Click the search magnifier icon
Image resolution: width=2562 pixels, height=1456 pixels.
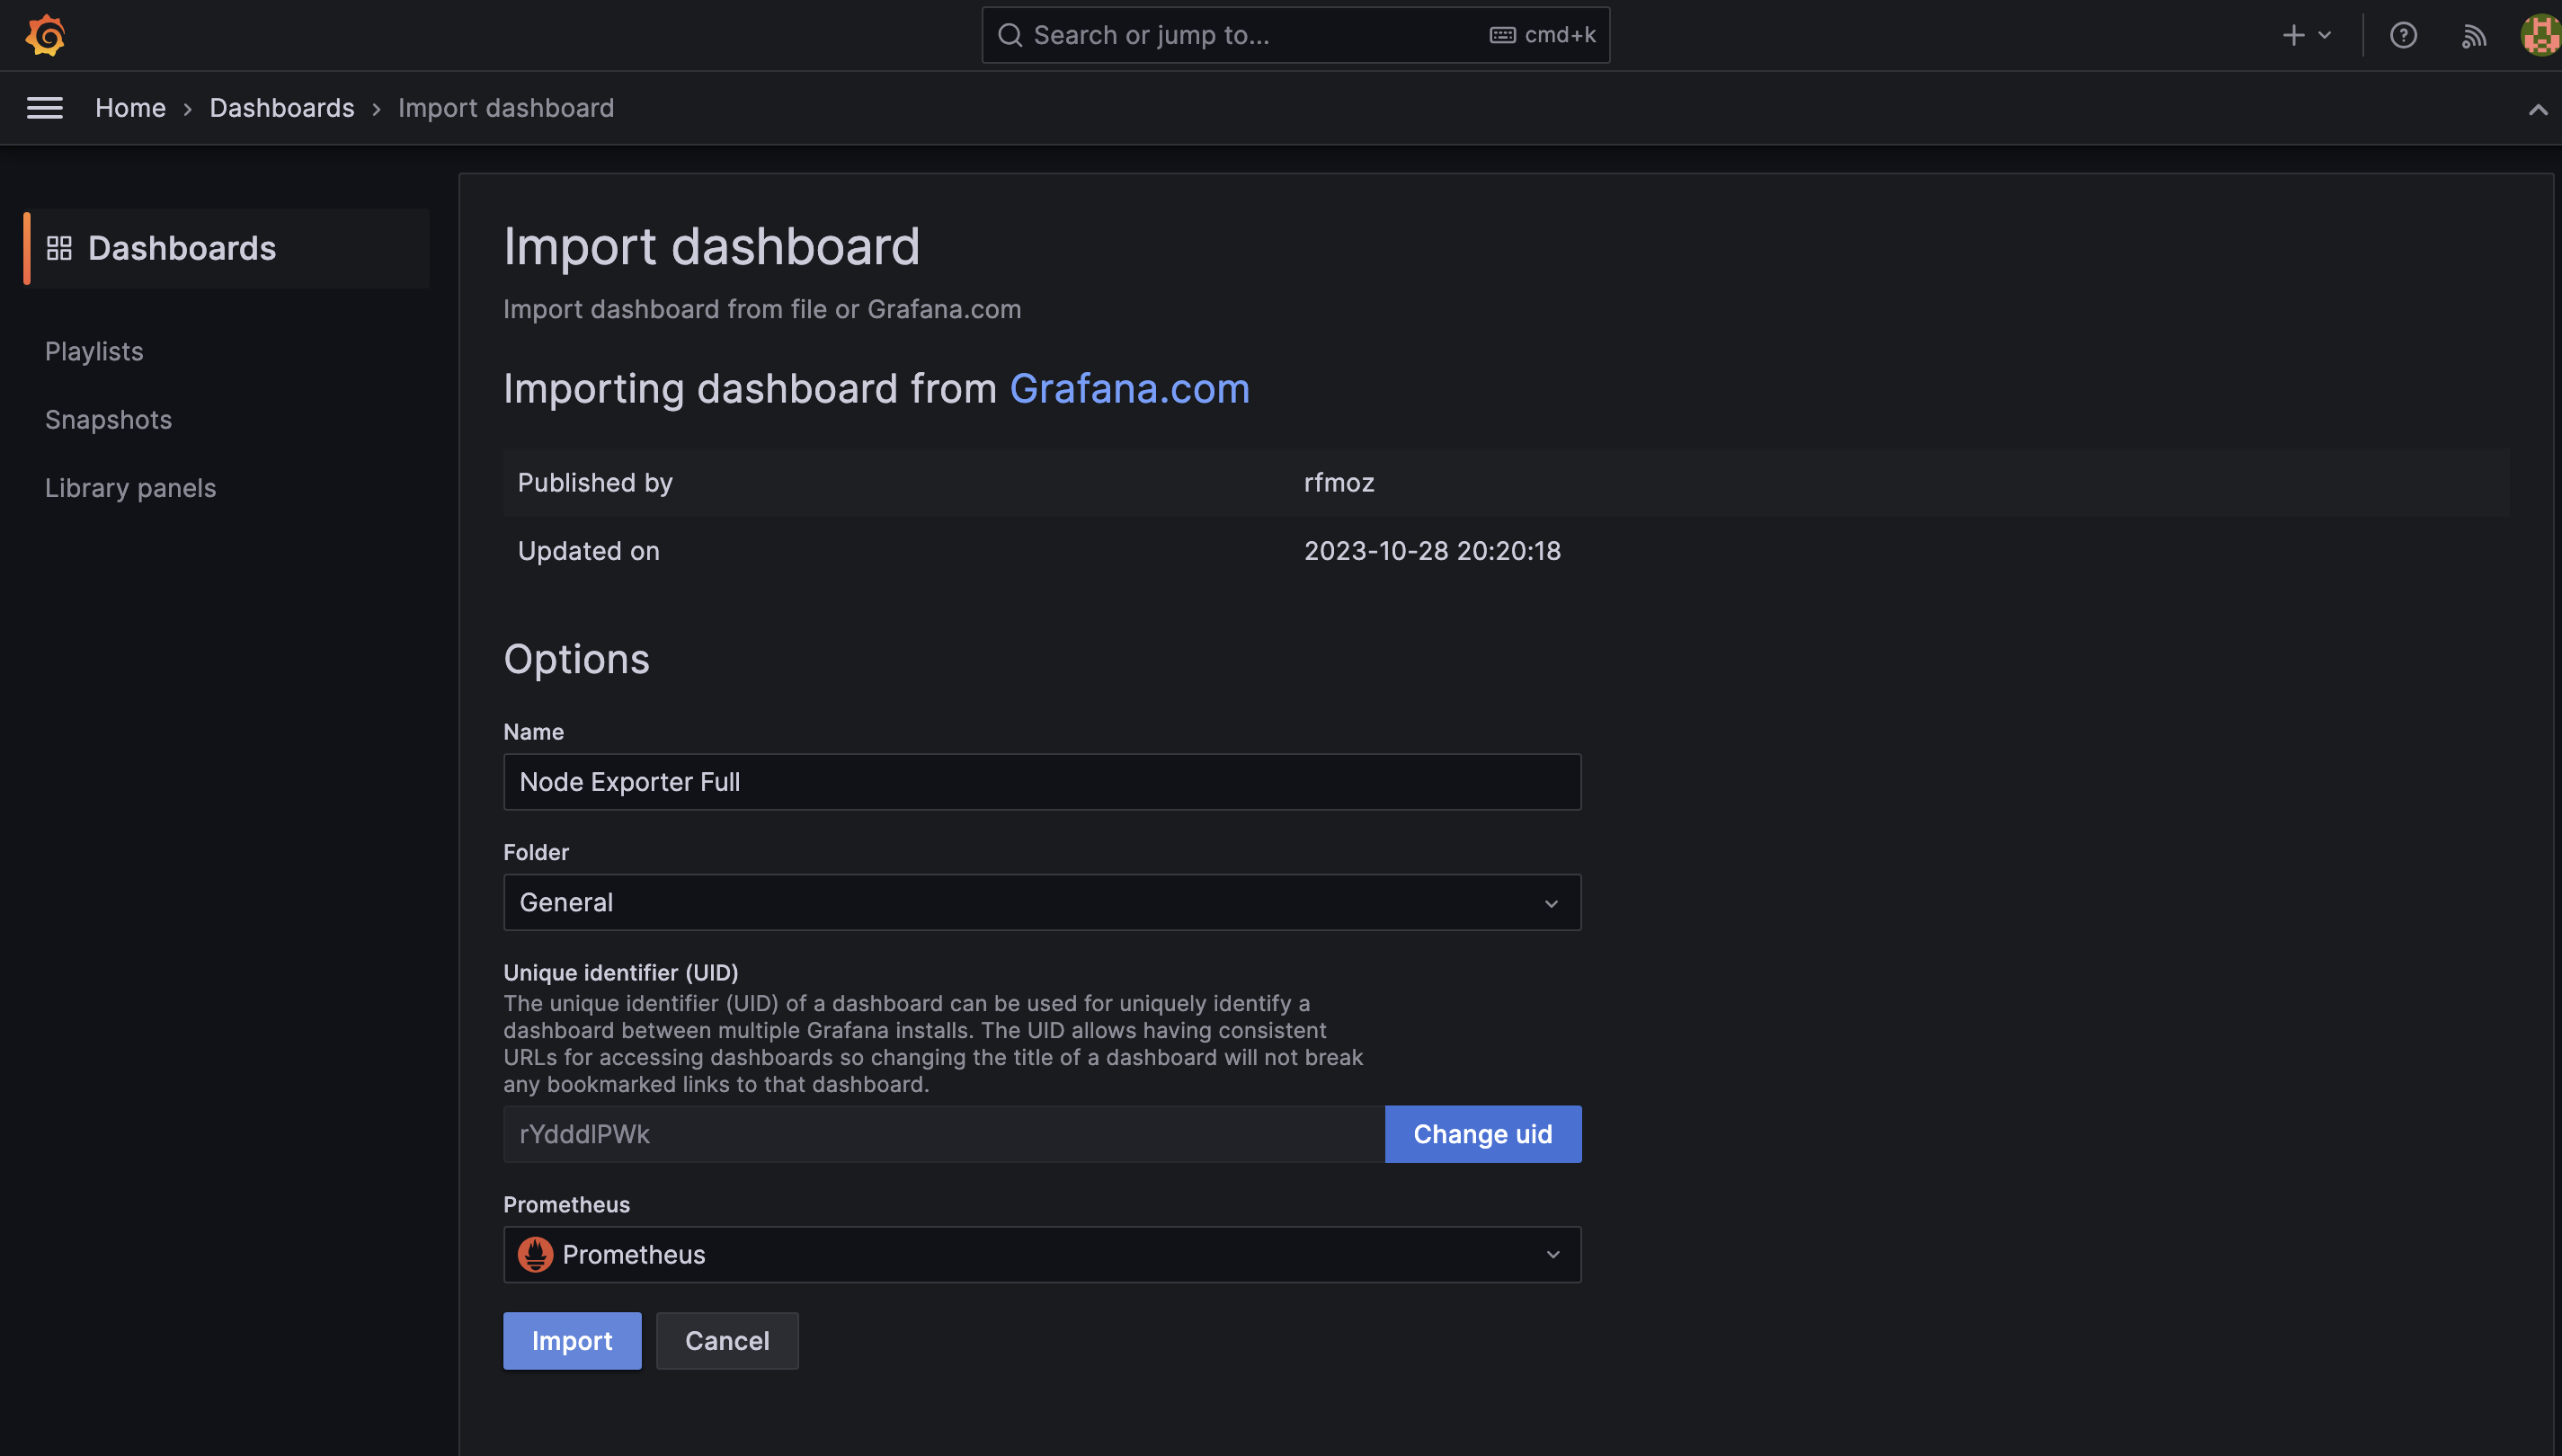1010,35
